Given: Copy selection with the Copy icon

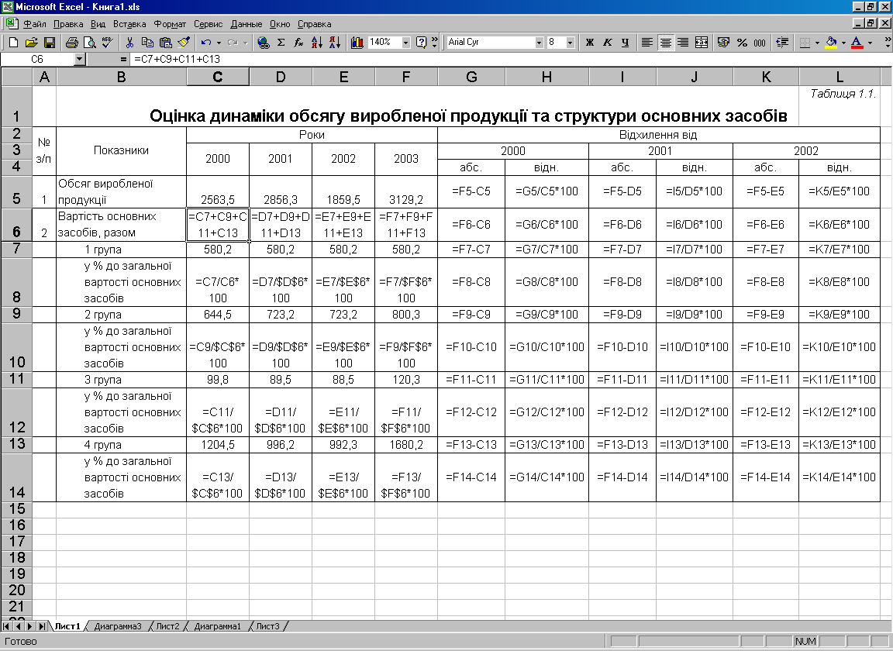Looking at the screenshot, I should coord(147,42).
